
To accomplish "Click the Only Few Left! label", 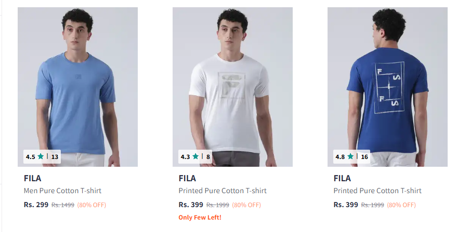I will (x=200, y=218).
